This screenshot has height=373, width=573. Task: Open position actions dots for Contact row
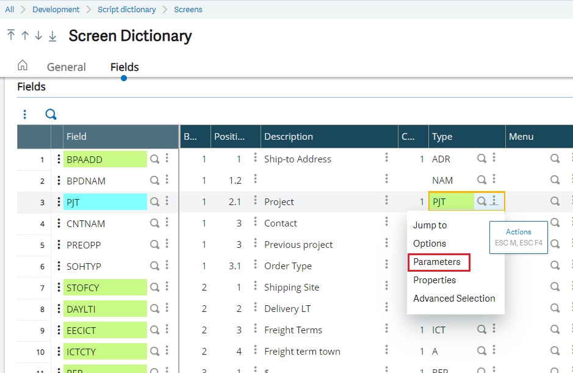pos(256,222)
